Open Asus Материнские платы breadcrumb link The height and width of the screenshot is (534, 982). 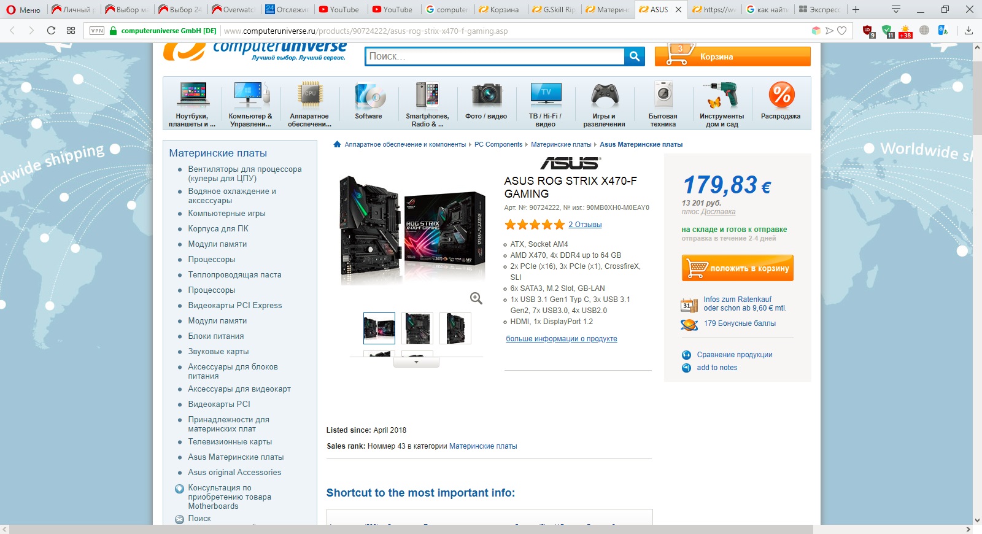coord(641,145)
